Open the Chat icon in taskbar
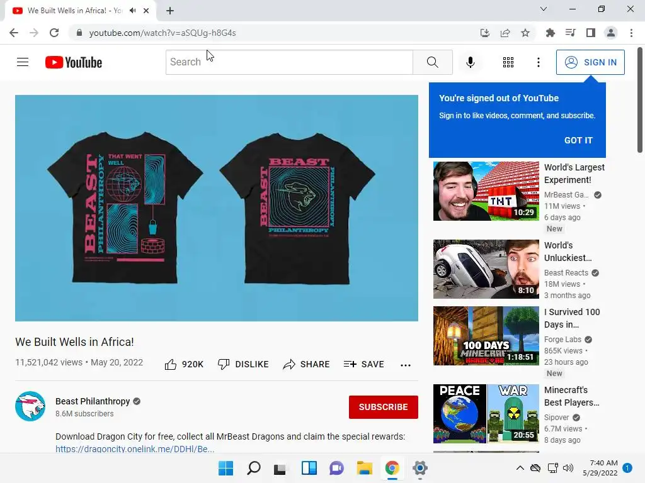Viewport: 645px width, 483px height. click(336, 468)
